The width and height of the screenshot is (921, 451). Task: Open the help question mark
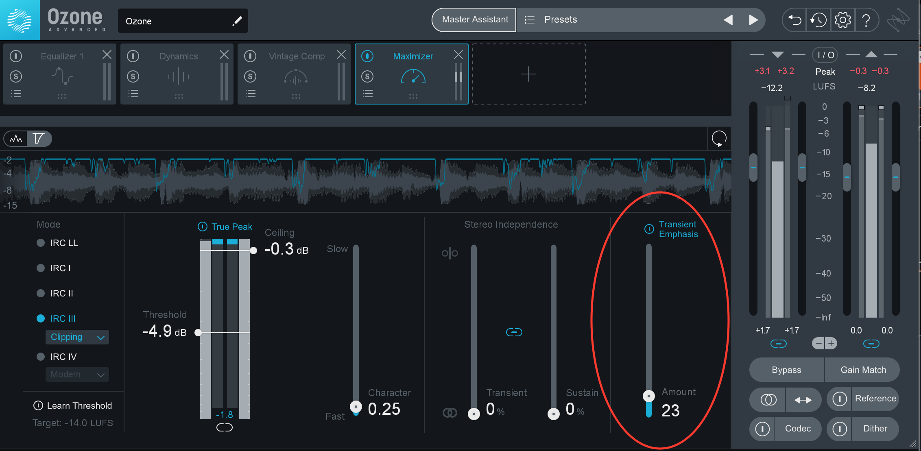[x=866, y=20]
